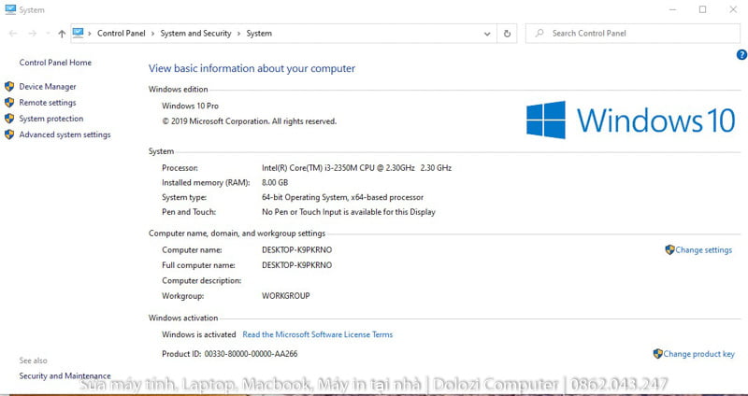Click the Back navigation arrow
The height and width of the screenshot is (396, 748).
pos(13,34)
